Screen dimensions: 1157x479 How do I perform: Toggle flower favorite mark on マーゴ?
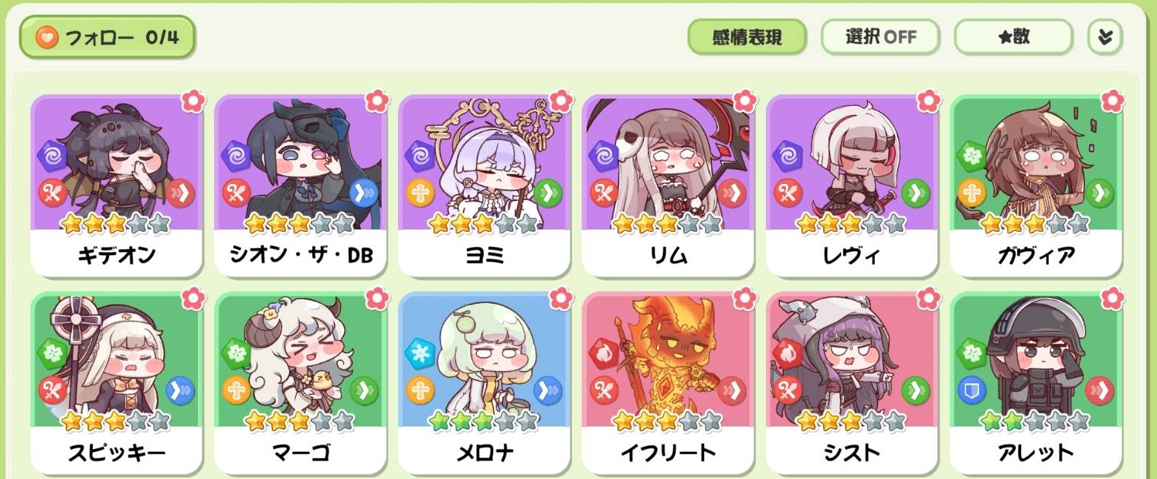click(x=376, y=297)
